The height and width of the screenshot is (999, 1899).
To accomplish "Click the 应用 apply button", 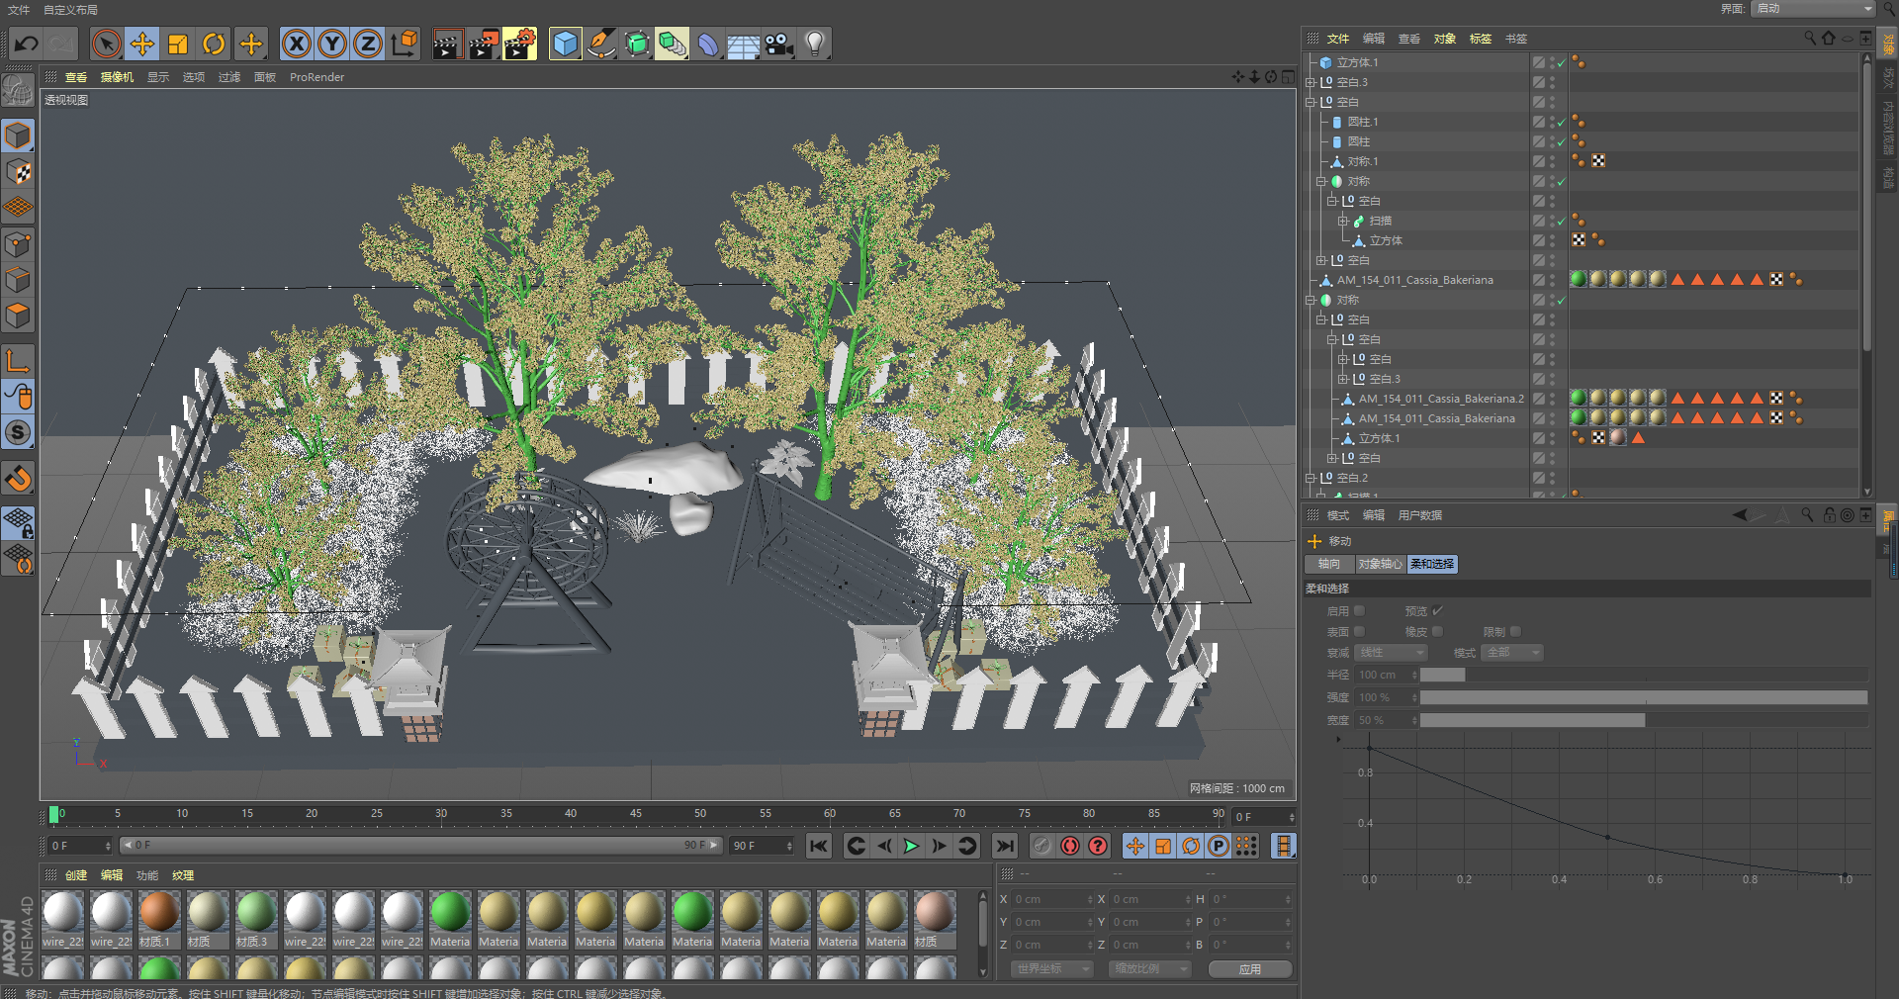I will click(1250, 969).
